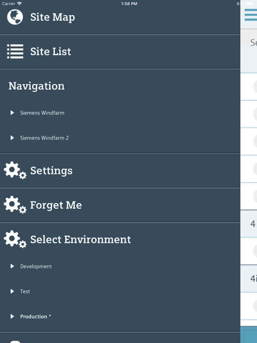Tap the Wi-Fi icon in status bar

[x=20, y=4]
